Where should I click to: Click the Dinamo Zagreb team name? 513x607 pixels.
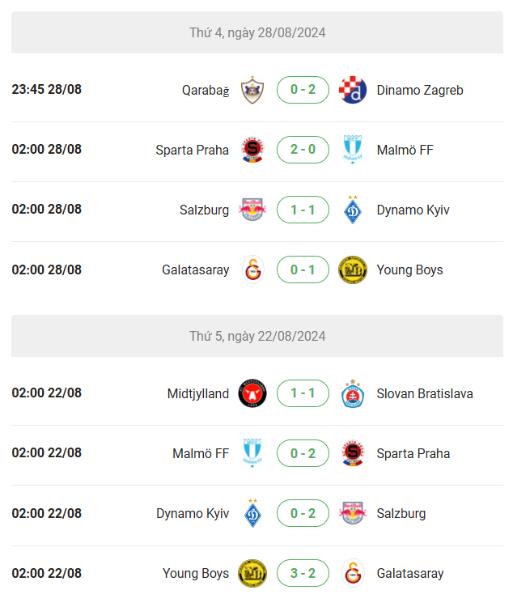(x=420, y=90)
